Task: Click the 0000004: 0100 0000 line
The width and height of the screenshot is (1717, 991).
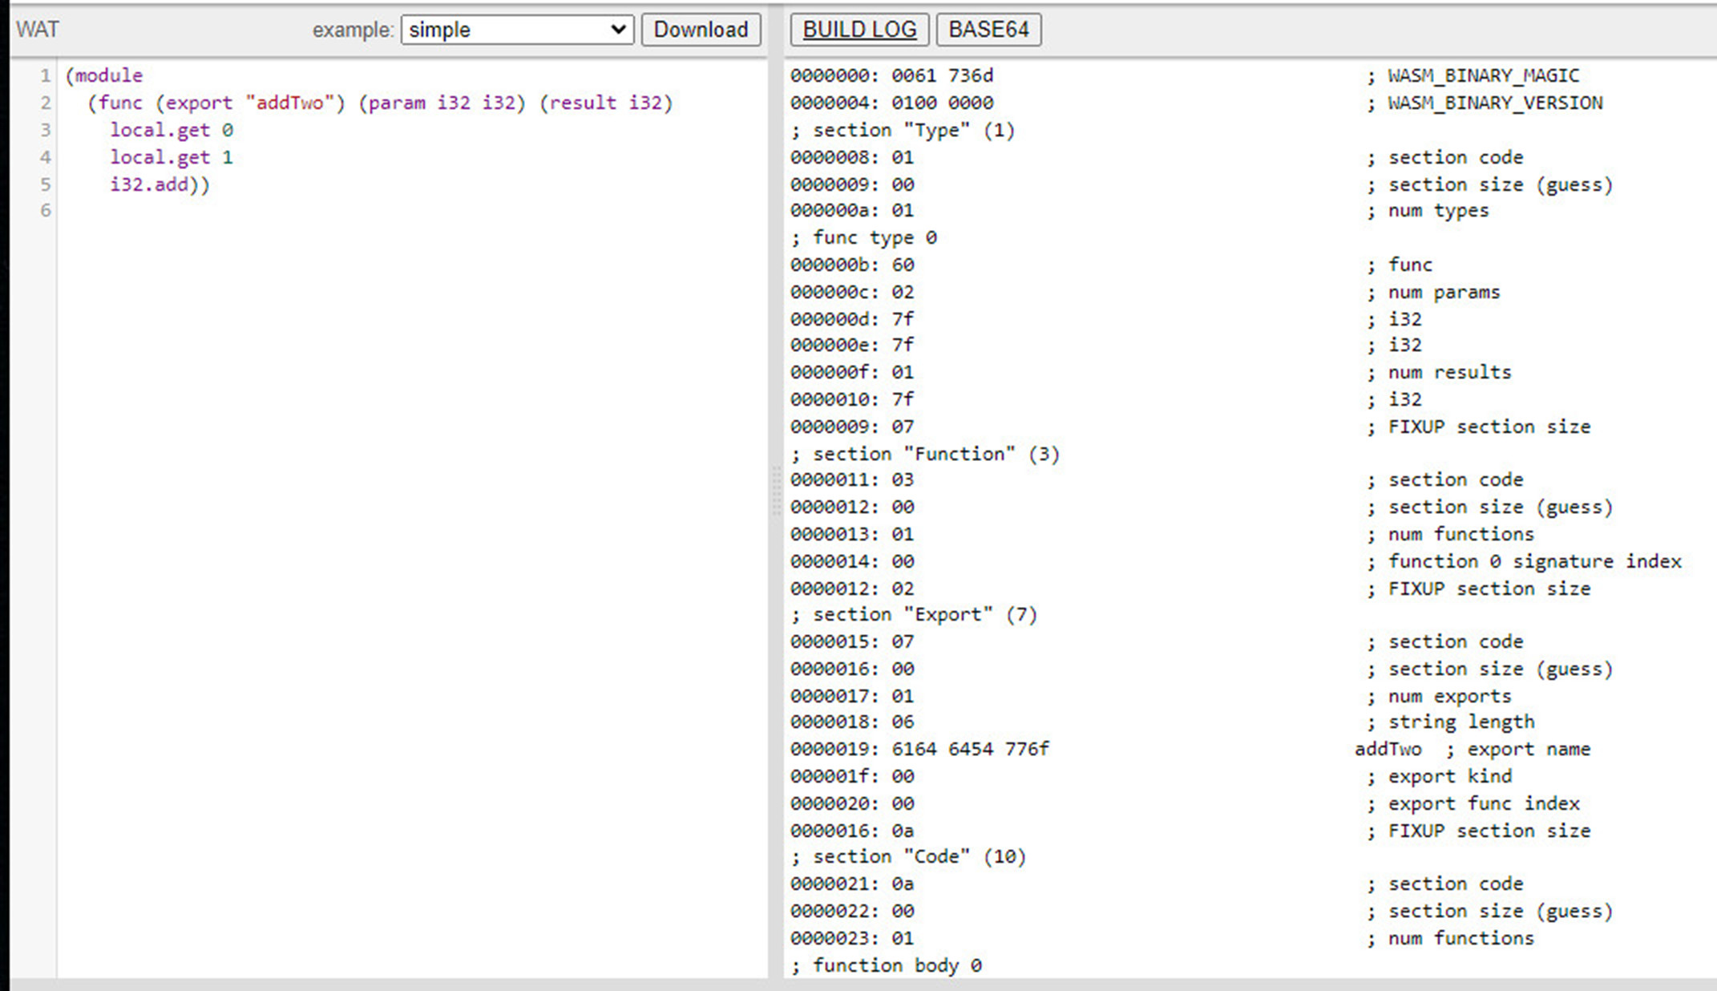Action: (x=892, y=103)
